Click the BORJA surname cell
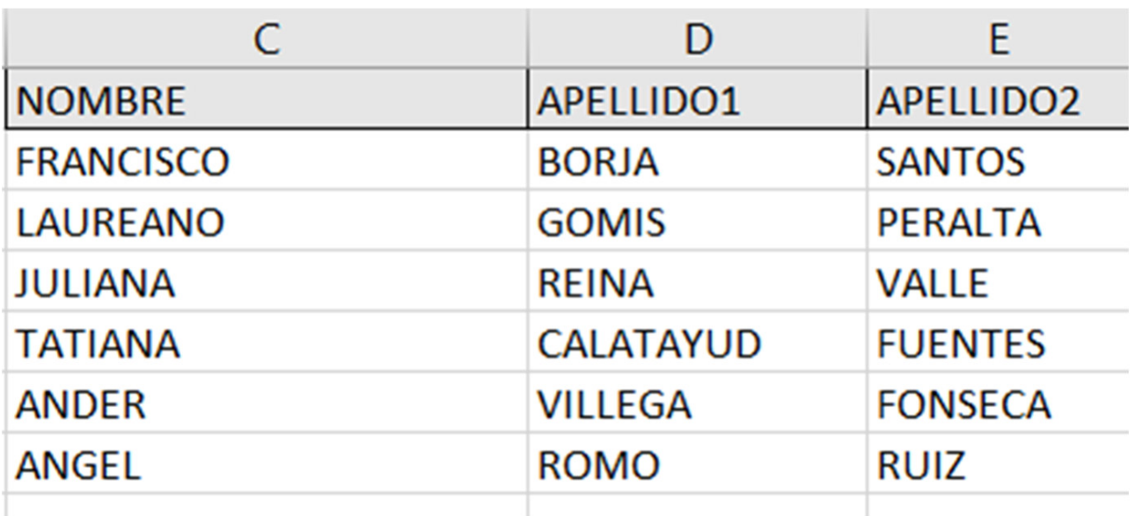The height and width of the screenshot is (516, 1135). (697, 163)
